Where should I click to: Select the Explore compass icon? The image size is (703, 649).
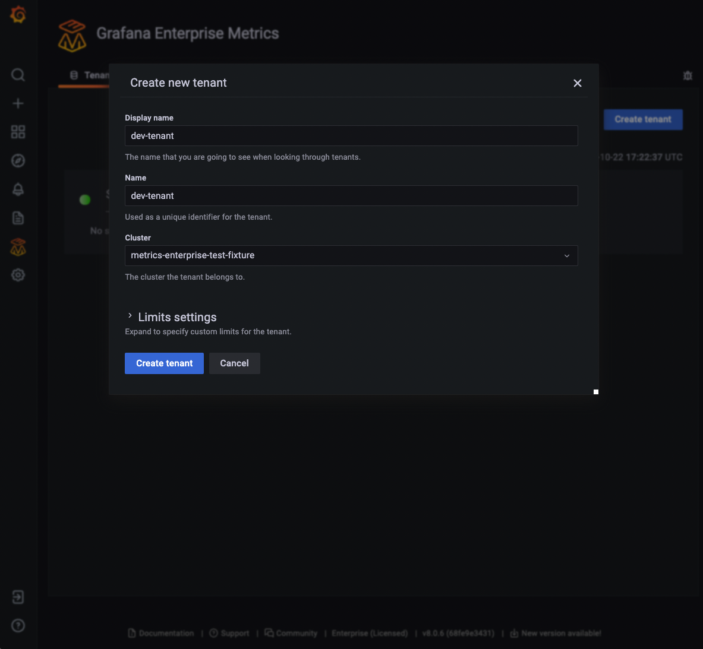(18, 160)
